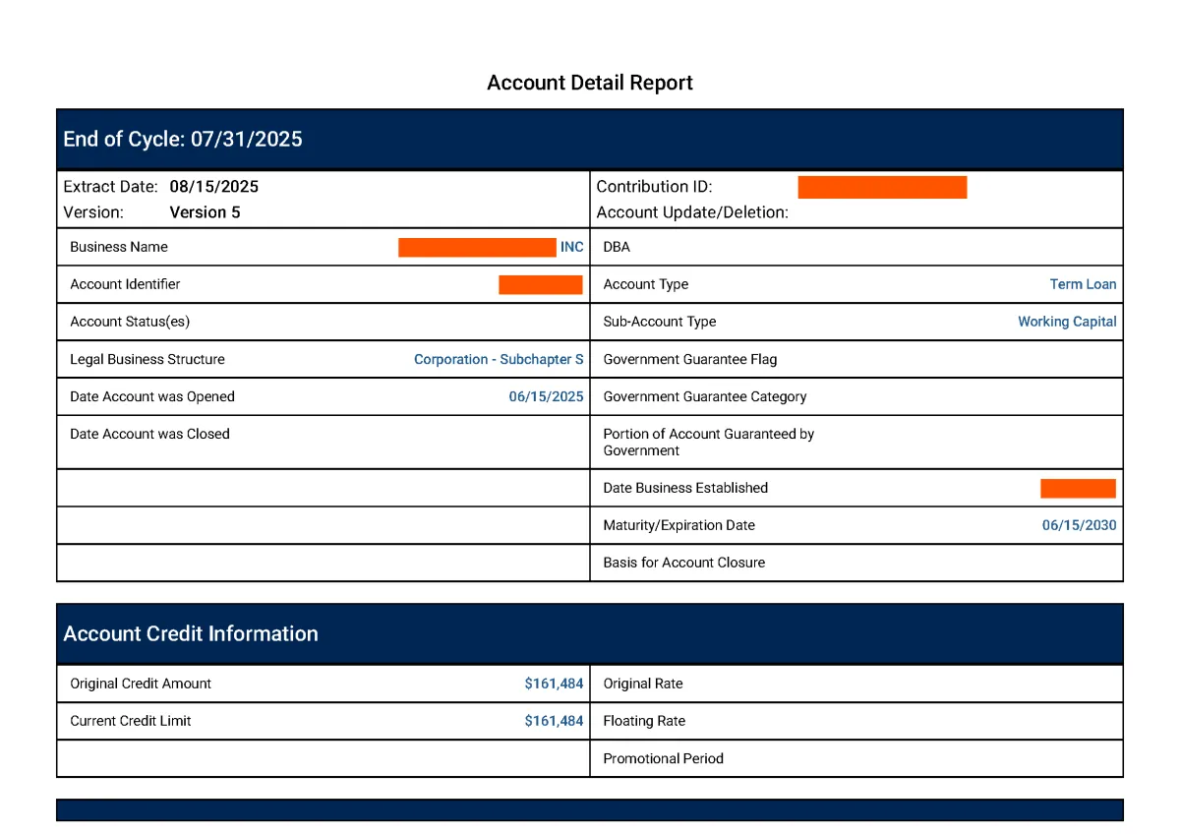Click the 'Government Guarantee Category' label

[x=705, y=396]
